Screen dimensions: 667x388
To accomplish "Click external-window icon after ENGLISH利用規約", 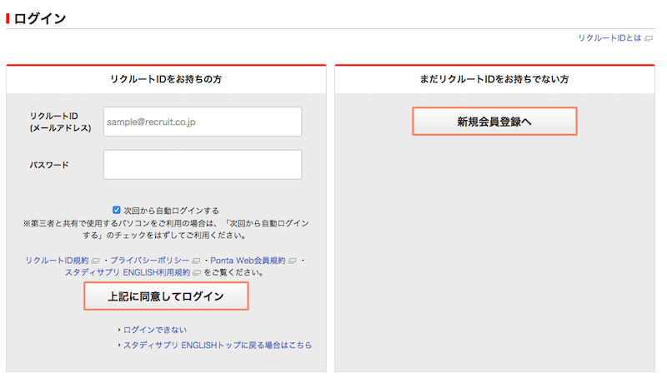I will [x=197, y=273].
